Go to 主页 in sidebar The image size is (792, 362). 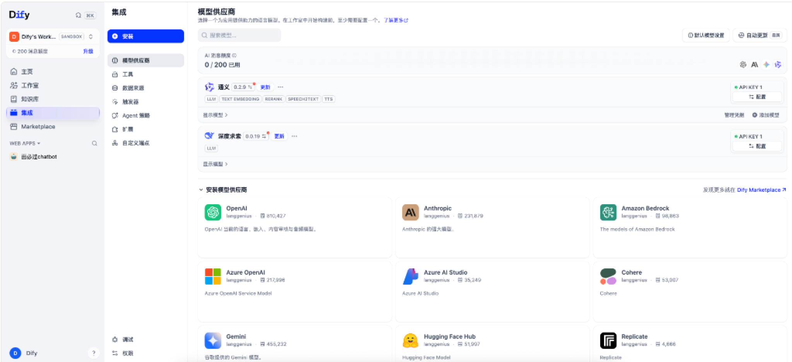tap(53, 72)
